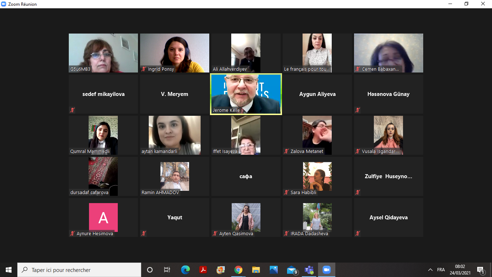
Task: Click the 'Taper ici pour rechercher' search box
Action: click(79, 270)
